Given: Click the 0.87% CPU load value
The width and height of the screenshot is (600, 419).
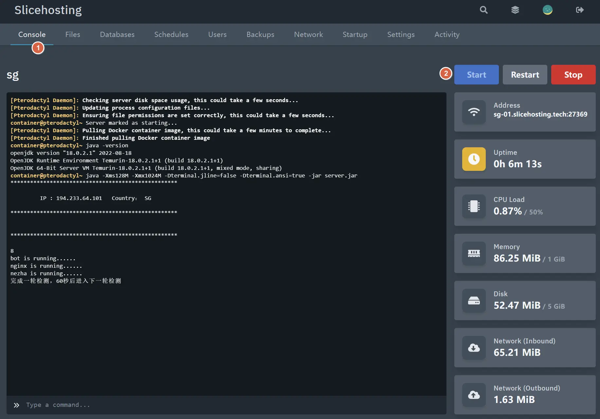Looking at the screenshot, I should (x=508, y=211).
